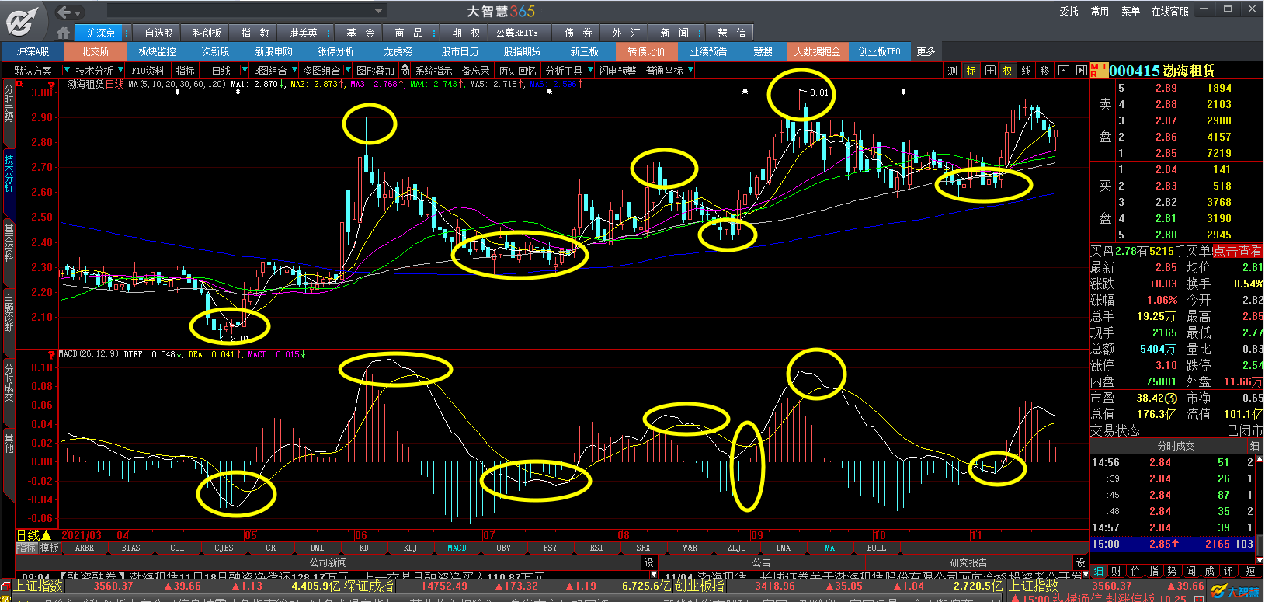The width and height of the screenshot is (1265, 602).
Task: Switch the bottom bar to 模板 mode
Action: point(50,548)
